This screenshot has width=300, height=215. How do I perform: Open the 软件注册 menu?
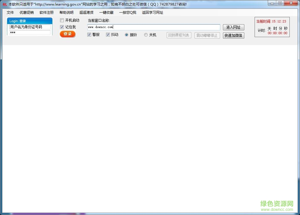tap(46, 13)
